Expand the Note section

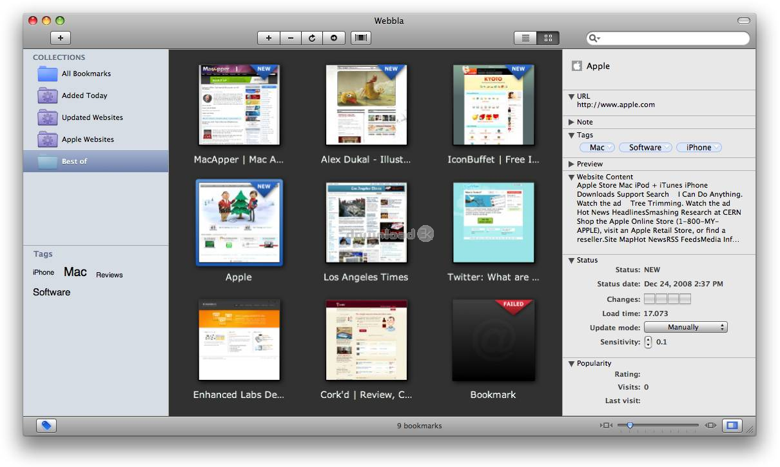coord(572,122)
